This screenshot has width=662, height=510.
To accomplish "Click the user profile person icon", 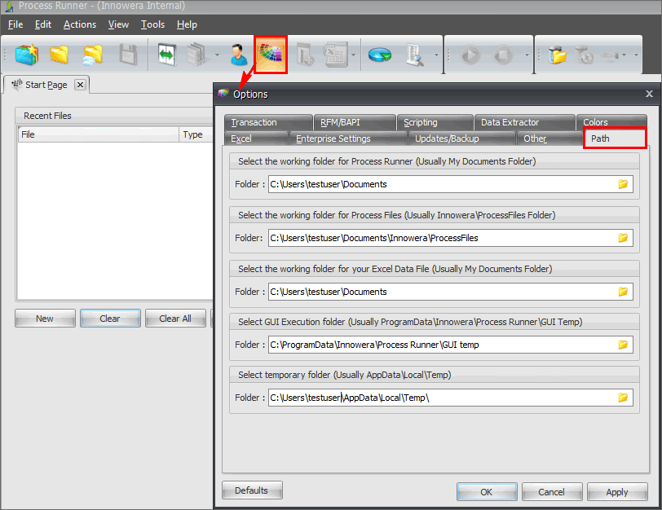I will [239, 55].
